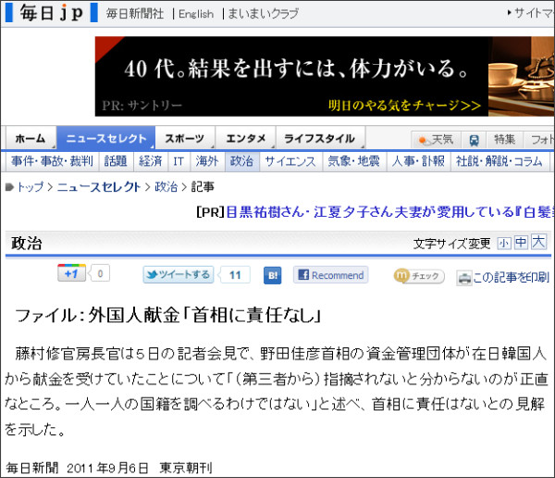Open the 天気 weather button
Screen dimensions: 555x478
click(437, 140)
